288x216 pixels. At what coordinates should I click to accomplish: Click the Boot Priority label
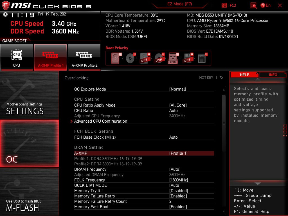pos(117,48)
